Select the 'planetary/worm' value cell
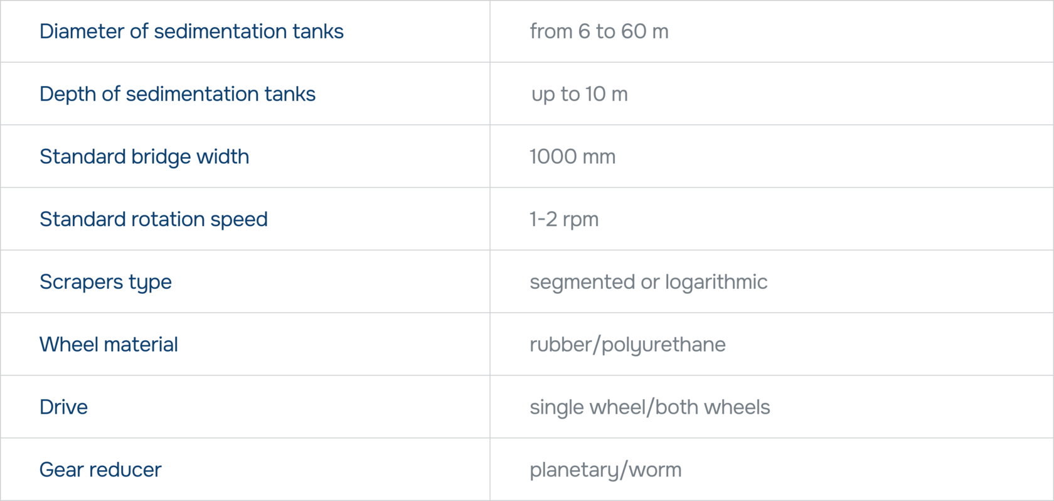1054x501 pixels. (x=605, y=470)
